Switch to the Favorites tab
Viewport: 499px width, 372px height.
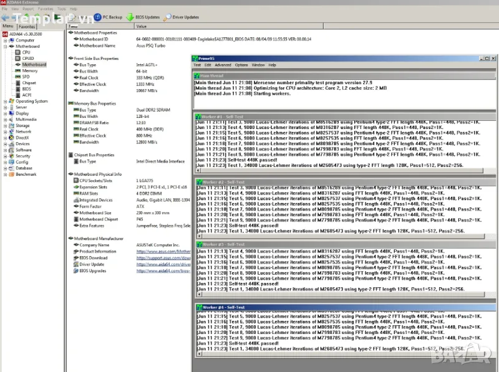pos(27,27)
